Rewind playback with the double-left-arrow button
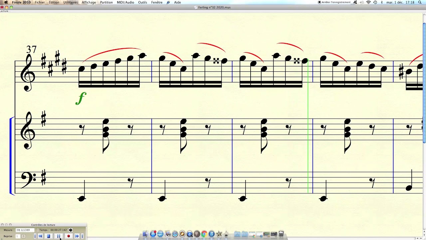The width and height of the screenshot is (426, 240). tap(40, 236)
